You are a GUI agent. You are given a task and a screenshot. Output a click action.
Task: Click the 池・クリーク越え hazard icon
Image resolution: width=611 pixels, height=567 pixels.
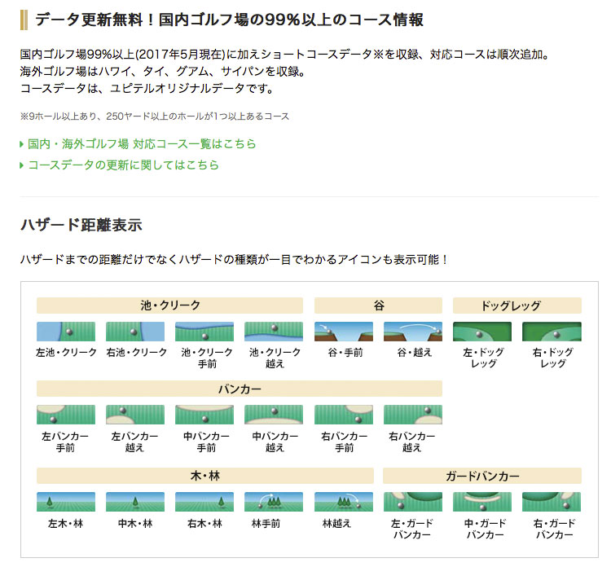click(x=275, y=332)
